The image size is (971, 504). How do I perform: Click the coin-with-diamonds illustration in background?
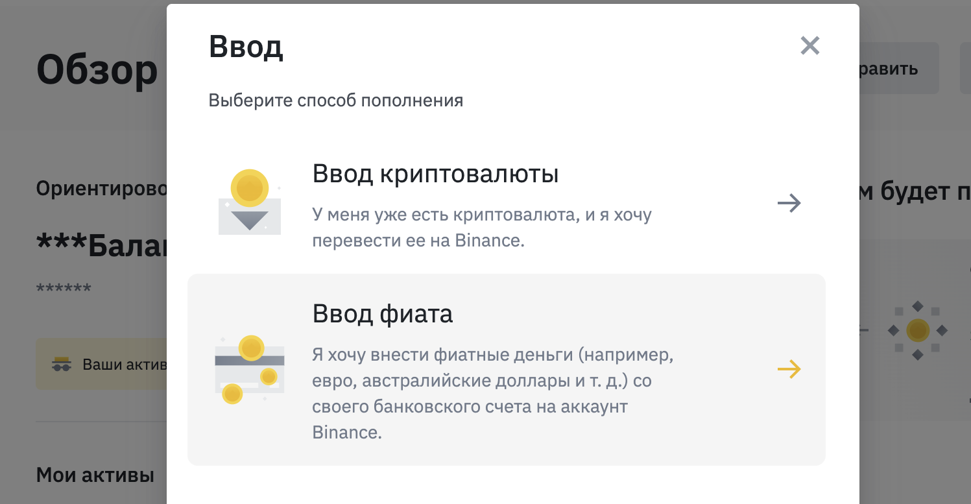click(x=917, y=331)
